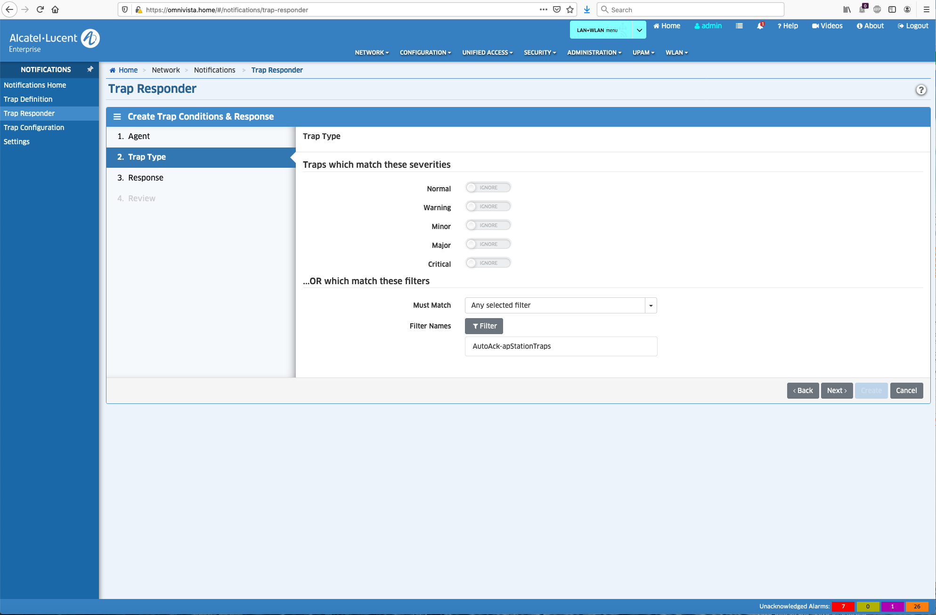Screen dimensions: 936x615
Task: Open the ADMINISTRATION menu dropdown
Action: (594, 52)
